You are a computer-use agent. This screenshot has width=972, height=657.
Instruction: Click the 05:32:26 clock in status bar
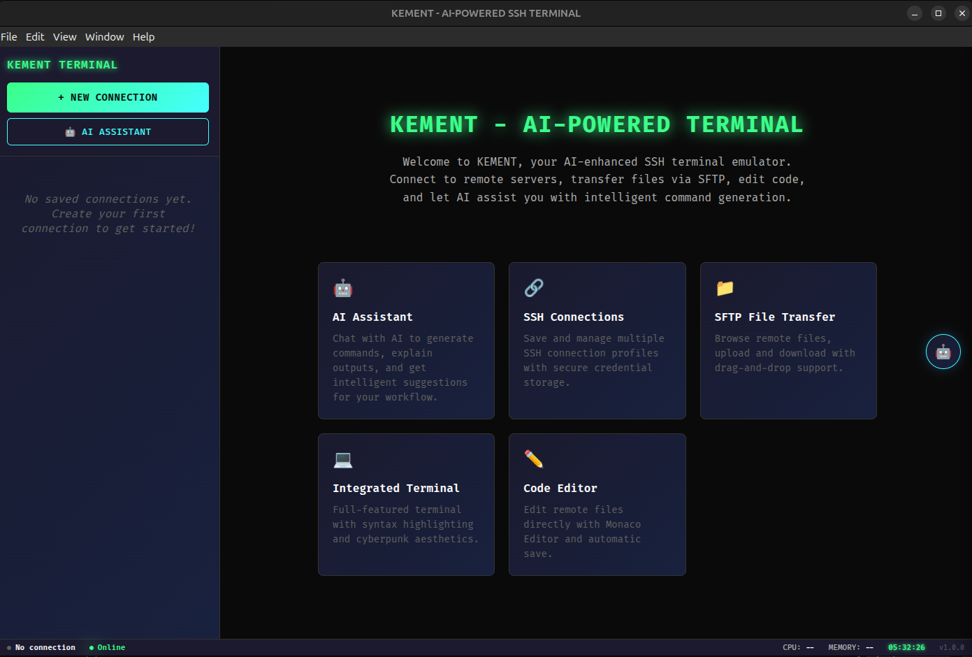click(906, 648)
